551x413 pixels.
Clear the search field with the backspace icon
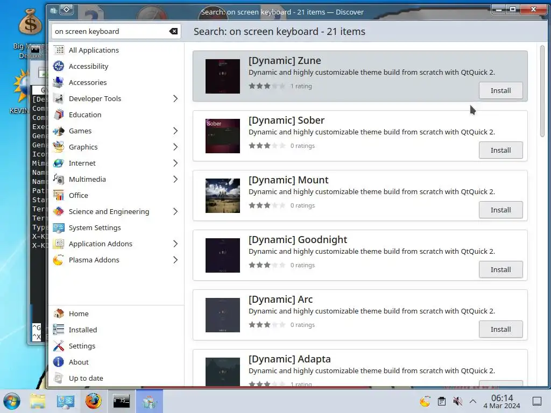(x=173, y=31)
